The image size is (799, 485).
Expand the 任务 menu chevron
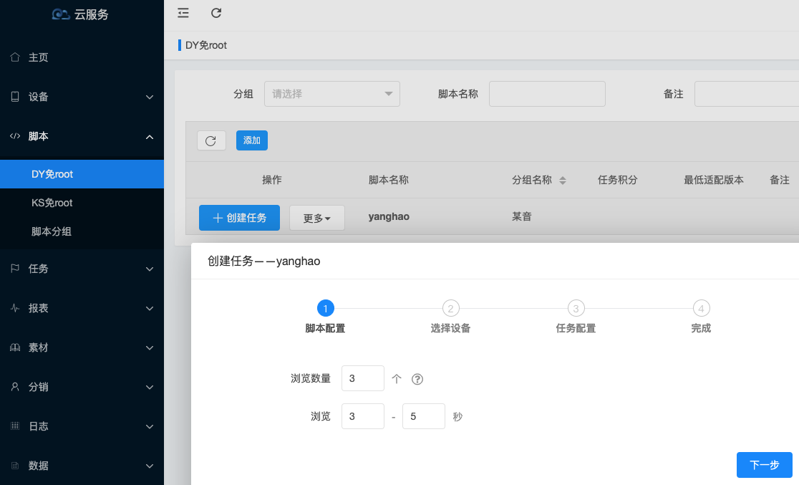[150, 269]
